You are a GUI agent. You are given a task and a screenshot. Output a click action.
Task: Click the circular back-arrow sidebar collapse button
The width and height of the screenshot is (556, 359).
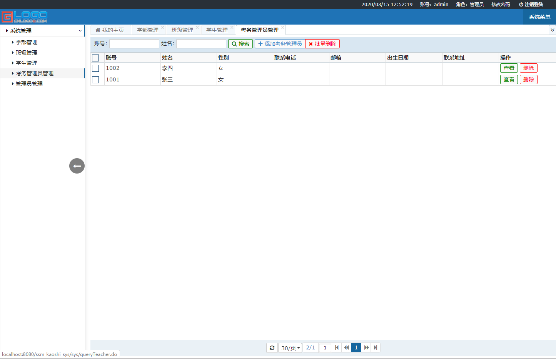tap(77, 166)
